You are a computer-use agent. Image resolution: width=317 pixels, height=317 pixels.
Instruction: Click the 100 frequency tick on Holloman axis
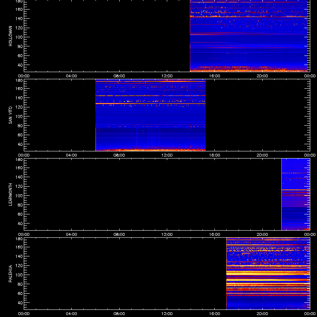pyautogui.click(x=20, y=37)
